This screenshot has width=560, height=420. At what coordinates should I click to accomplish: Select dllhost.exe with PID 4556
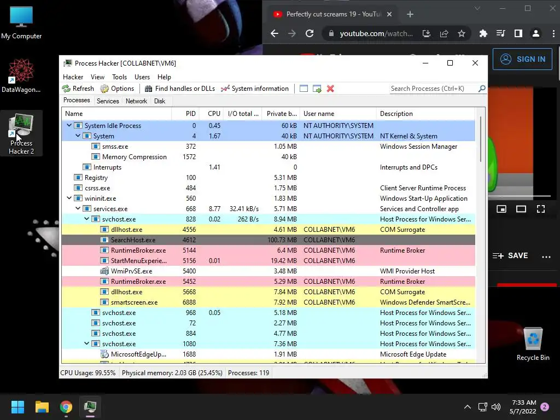268,230
